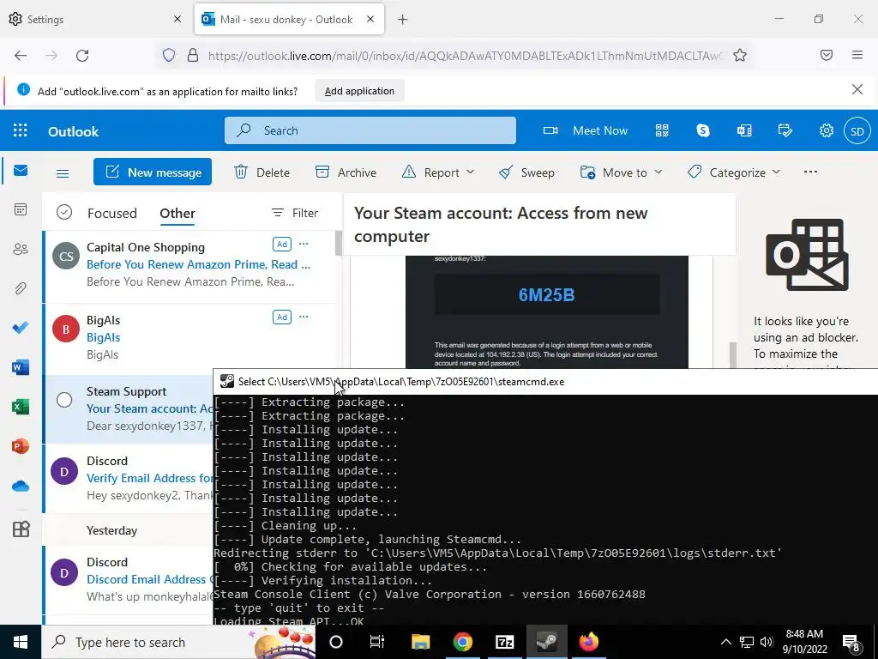Click the message list scrollbar thumb
The width and height of the screenshot is (878, 659).
[338, 243]
